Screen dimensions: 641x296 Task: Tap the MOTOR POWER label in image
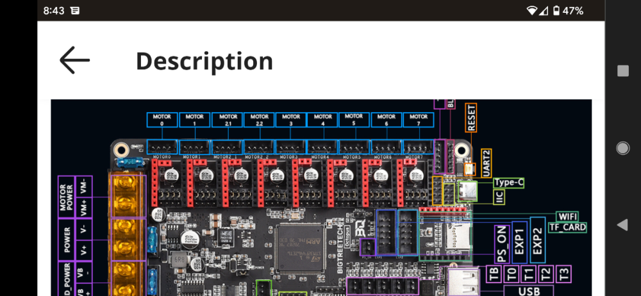tap(67, 197)
